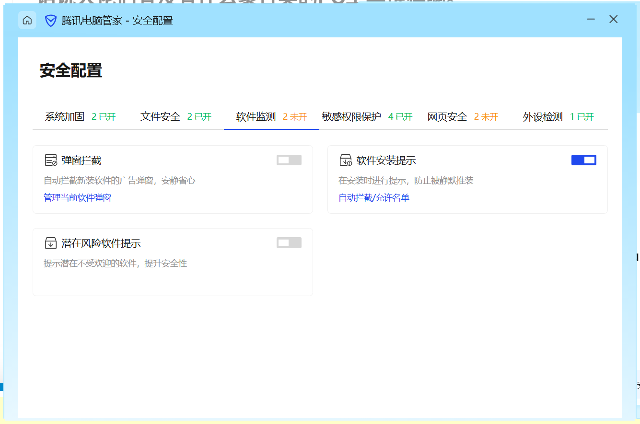Minimize the 安全配置 window

(x=591, y=19)
